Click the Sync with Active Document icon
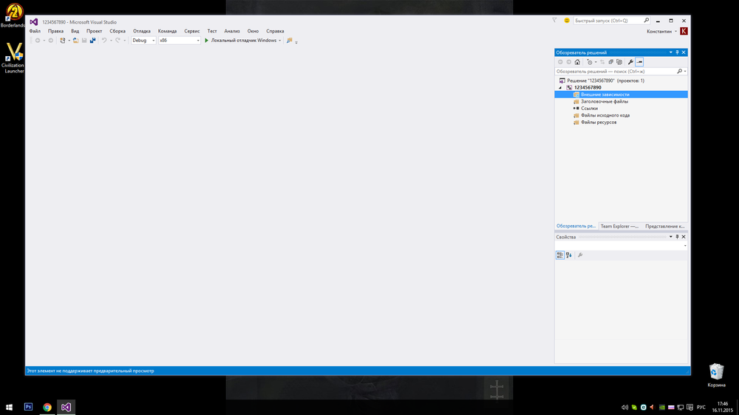The width and height of the screenshot is (739, 415). (602, 62)
